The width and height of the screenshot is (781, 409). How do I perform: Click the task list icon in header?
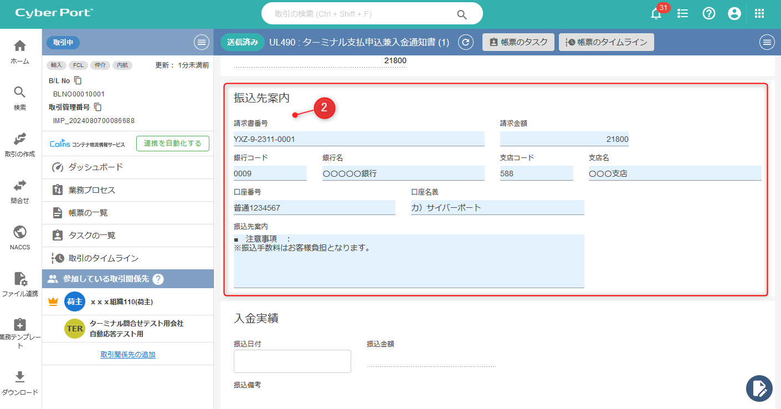[x=683, y=14]
